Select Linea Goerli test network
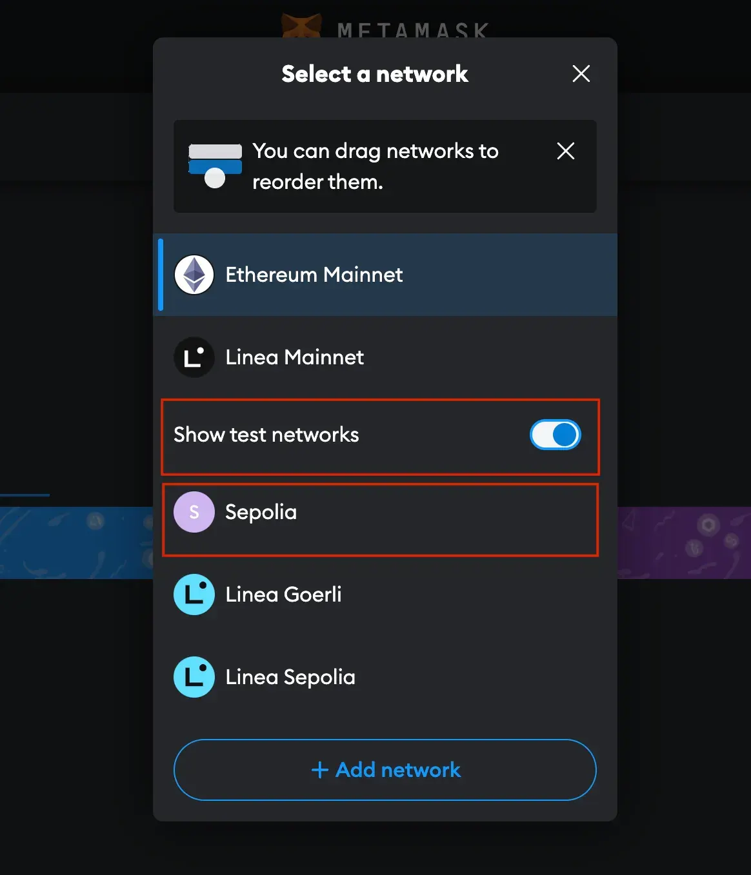The height and width of the screenshot is (875, 751). click(x=385, y=595)
